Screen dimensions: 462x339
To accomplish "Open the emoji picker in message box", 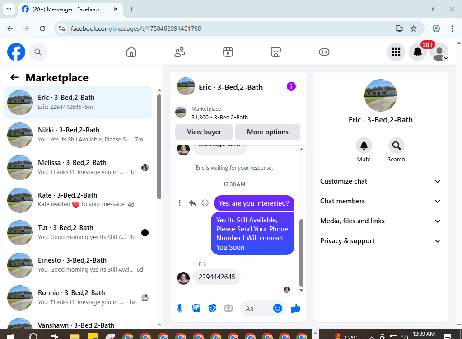I will (278, 308).
